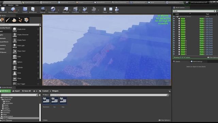This screenshot has height=123, width=218.
Task: Click Plane shape placement icon
Action: [15, 78]
